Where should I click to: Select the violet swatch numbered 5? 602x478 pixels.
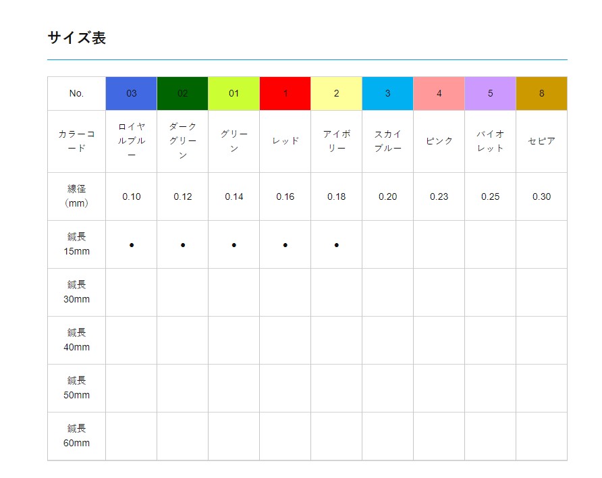[490, 93]
